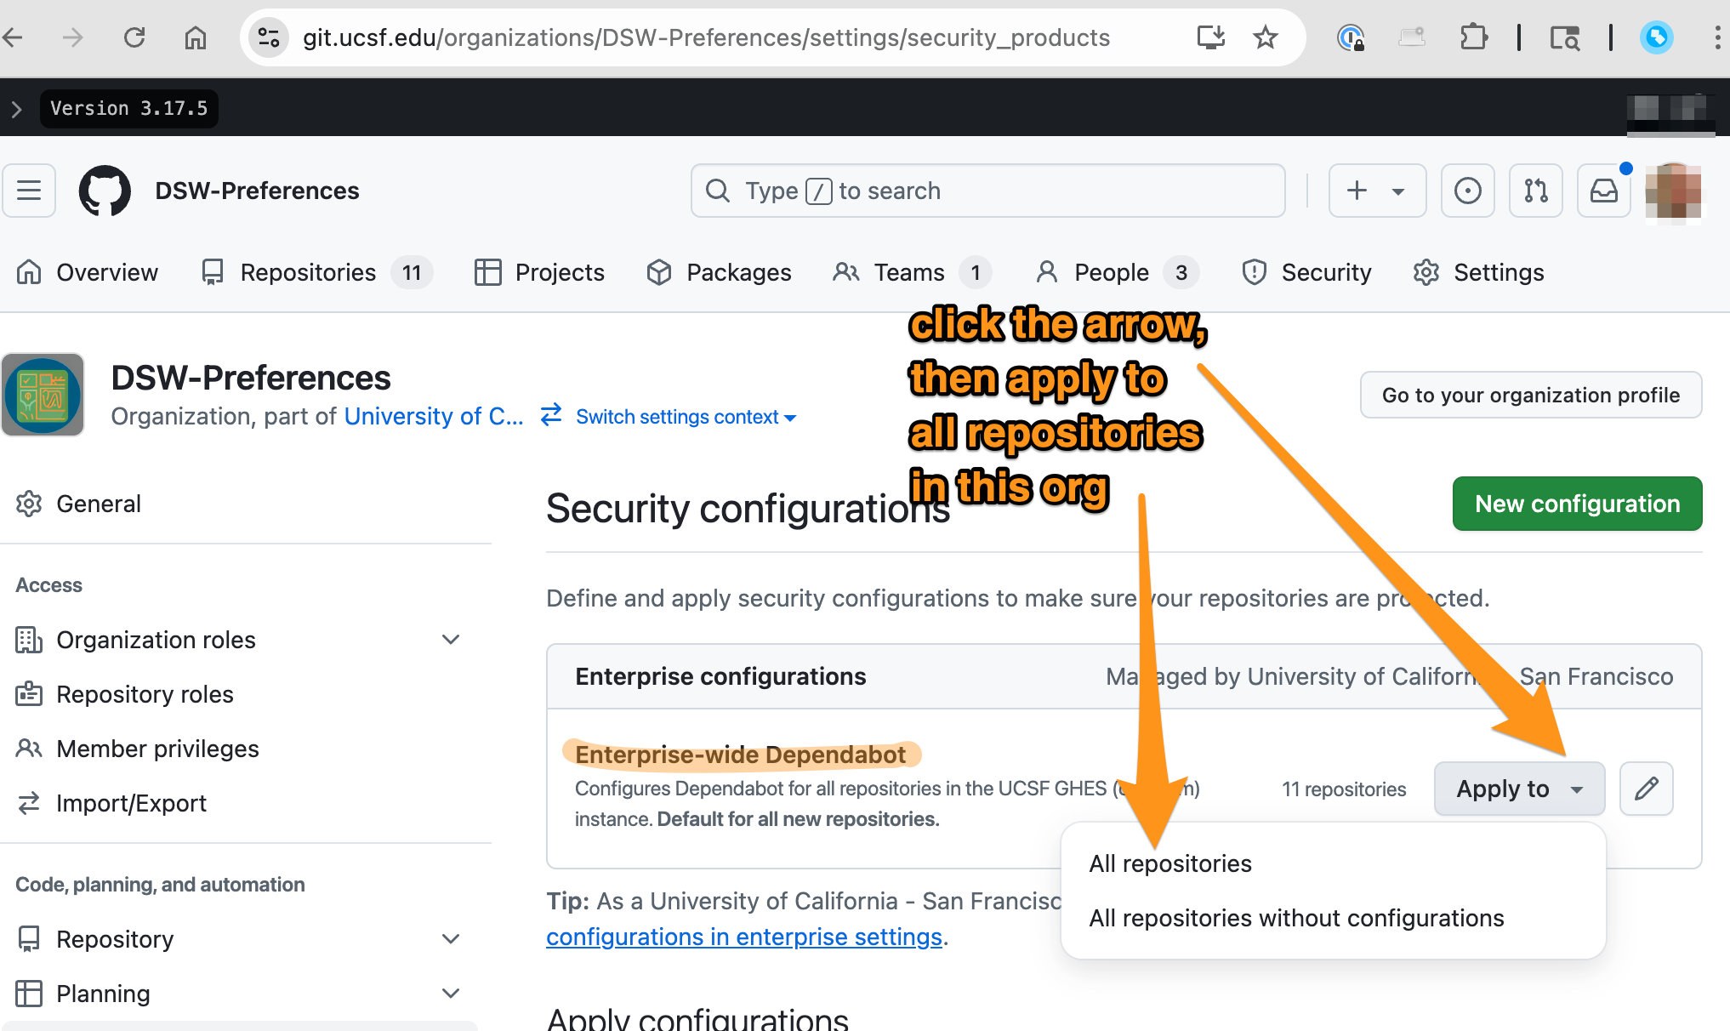Screen dimensions: 1730x1031
Task: Switch to the Security tab
Action: (x=1307, y=272)
